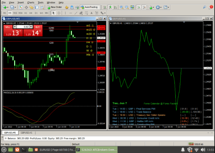Open the File menu

tap(3, 2)
